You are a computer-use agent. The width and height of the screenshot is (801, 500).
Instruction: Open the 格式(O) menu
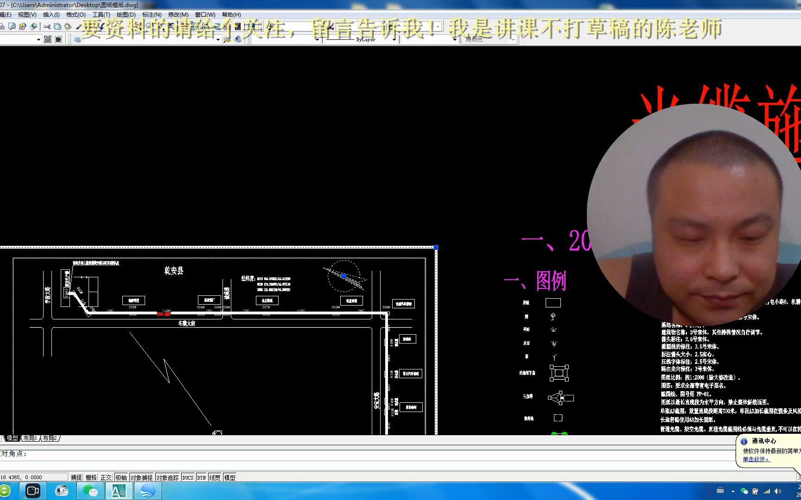point(76,15)
